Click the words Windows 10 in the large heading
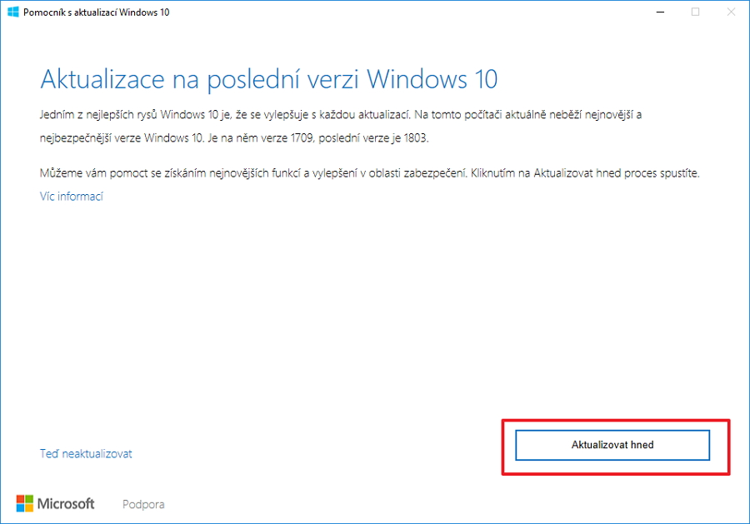750x524 pixels. click(432, 80)
